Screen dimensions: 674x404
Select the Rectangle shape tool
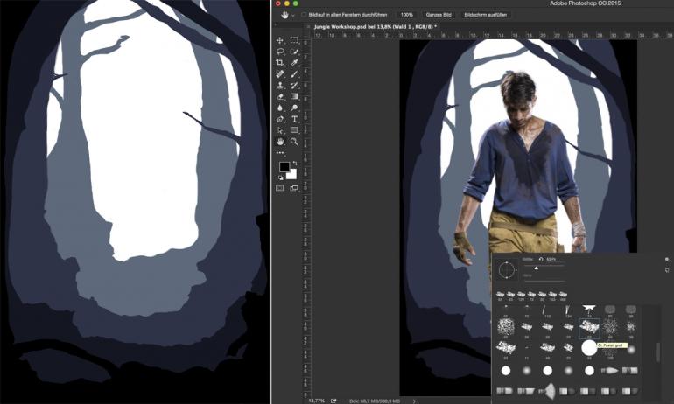pyautogui.click(x=294, y=130)
